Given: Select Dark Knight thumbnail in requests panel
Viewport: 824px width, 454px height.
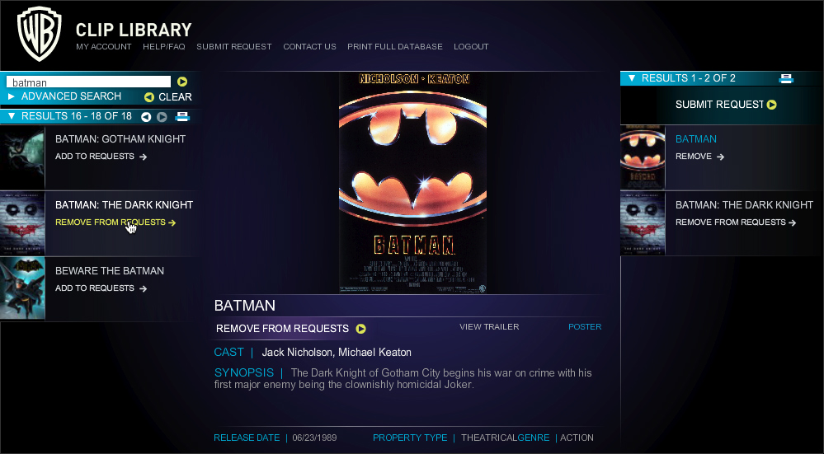Looking at the screenshot, I should [x=643, y=223].
